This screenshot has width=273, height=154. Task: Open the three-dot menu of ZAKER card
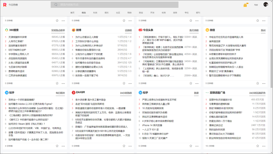tap(130, 146)
